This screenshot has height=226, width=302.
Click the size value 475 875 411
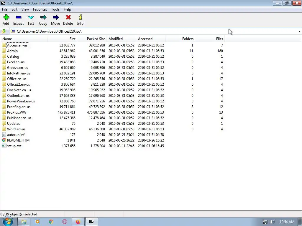pos(66,112)
